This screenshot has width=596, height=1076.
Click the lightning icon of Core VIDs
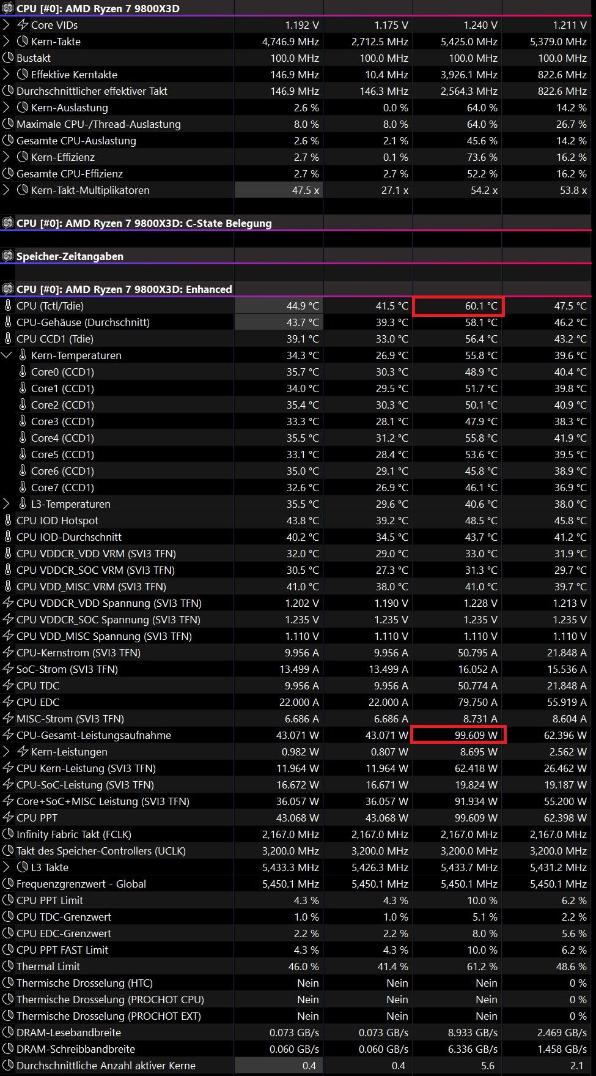tap(23, 25)
